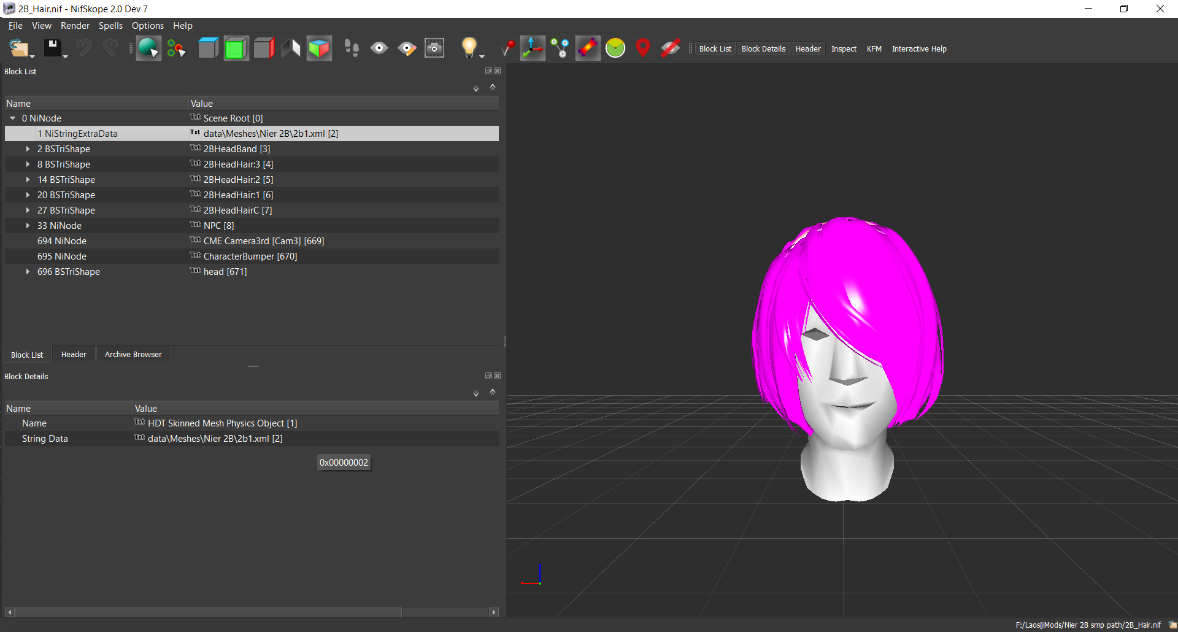The height and width of the screenshot is (632, 1178).
Task: Float the Block Details panel
Action: coord(488,376)
